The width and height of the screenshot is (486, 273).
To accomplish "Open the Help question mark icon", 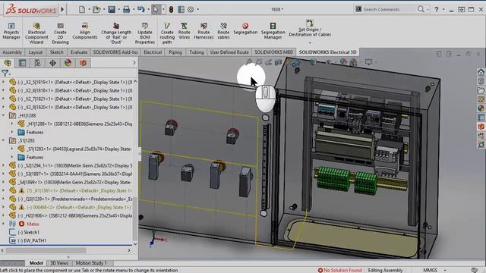I will tap(437, 10).
